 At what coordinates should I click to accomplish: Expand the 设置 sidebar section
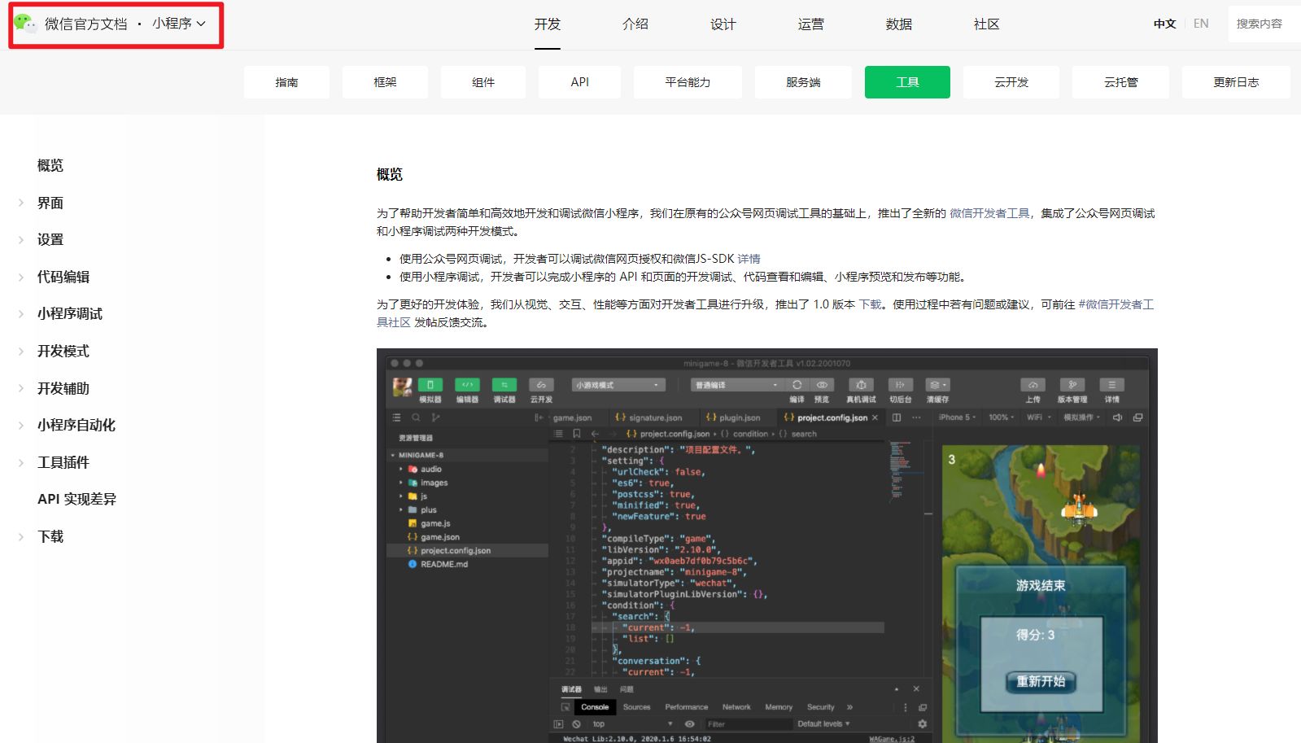coord(50,240)
